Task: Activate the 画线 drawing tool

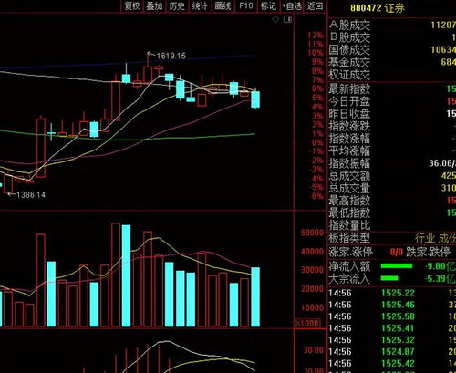Action: click(223, 5)
